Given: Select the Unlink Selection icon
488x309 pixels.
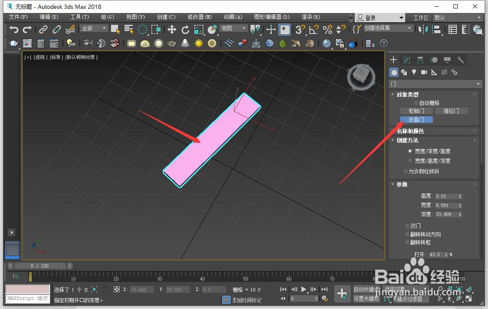Looking at the screenshot, I should point(57,29).
